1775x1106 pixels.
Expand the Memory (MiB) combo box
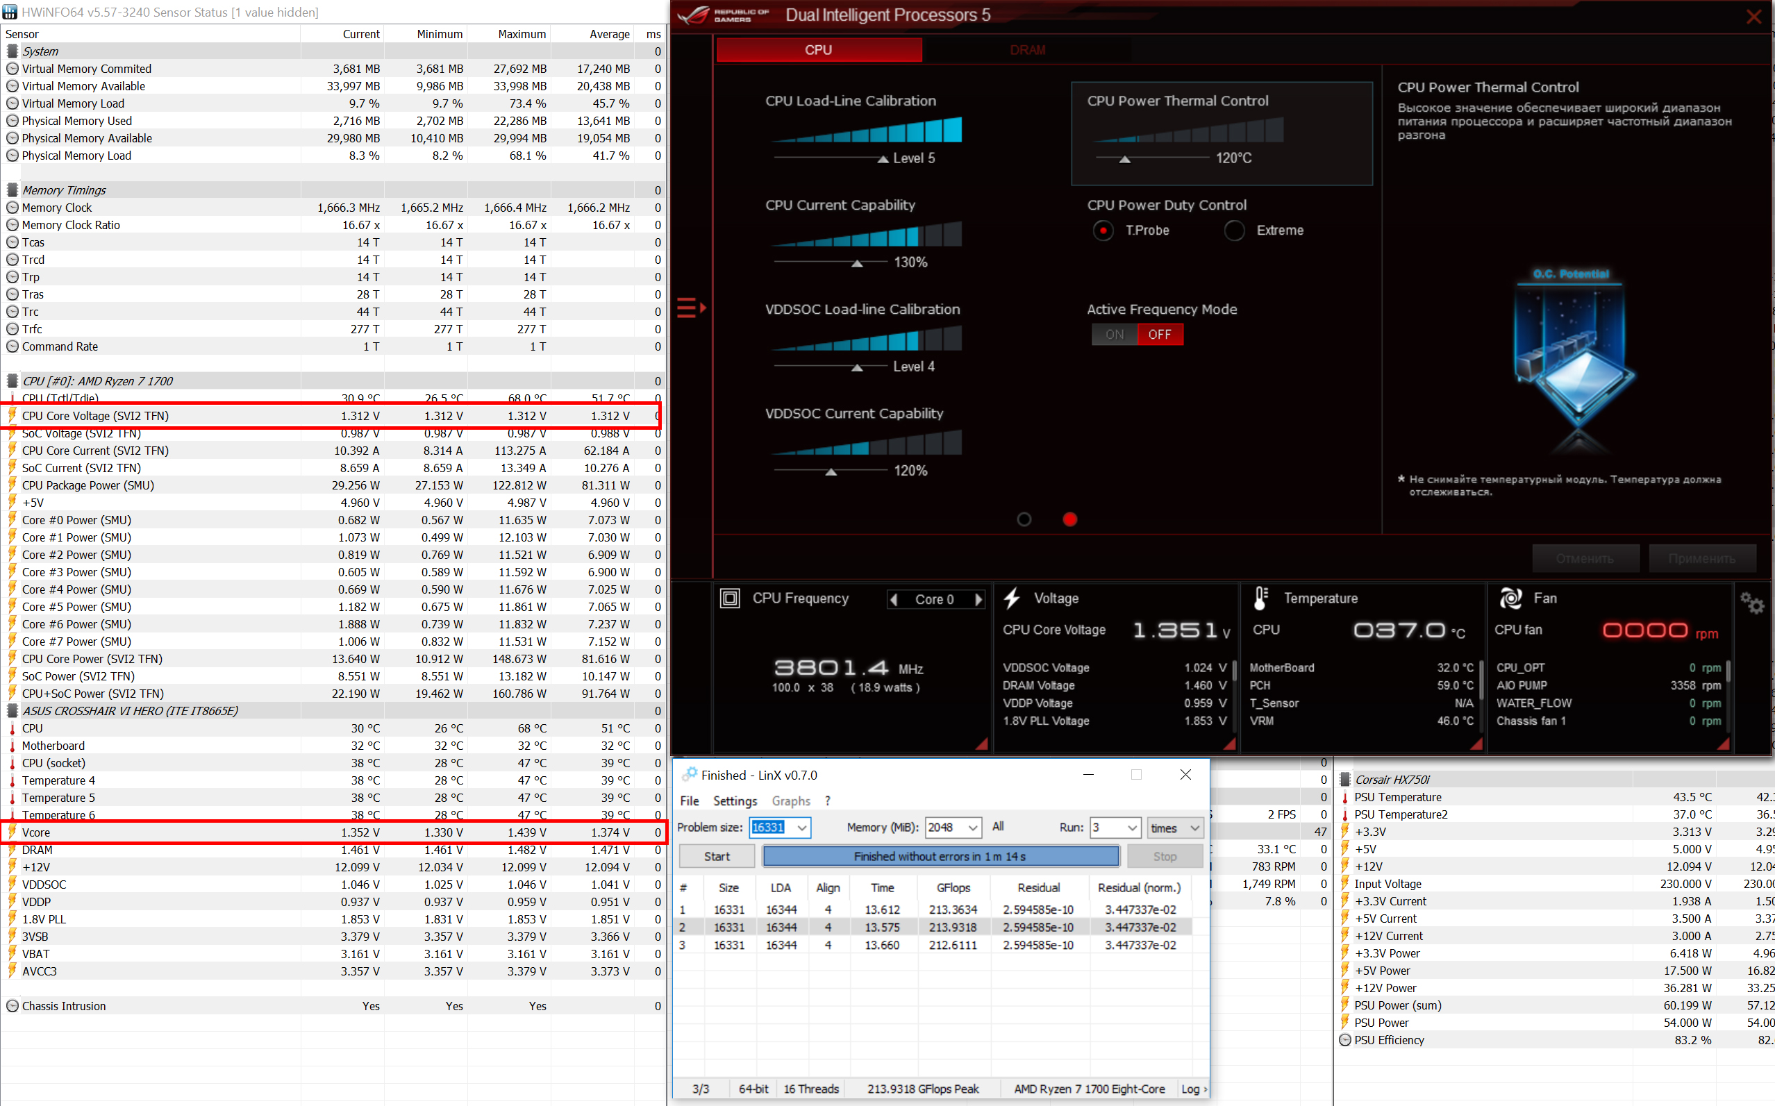point(972,828)
